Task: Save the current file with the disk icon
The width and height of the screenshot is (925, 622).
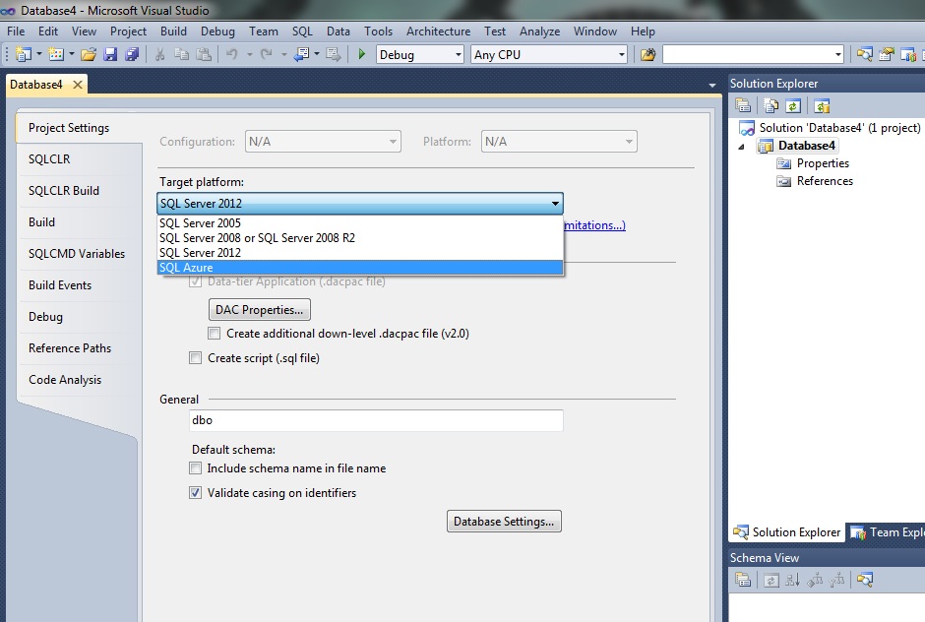Action: point(110,55)
